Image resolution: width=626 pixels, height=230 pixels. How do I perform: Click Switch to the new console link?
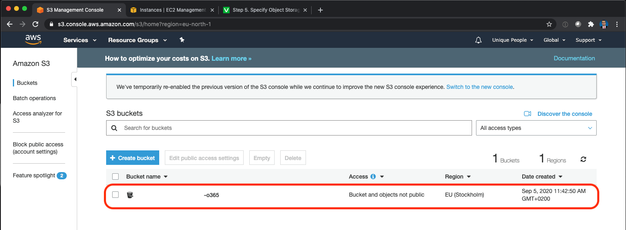(480, 87)
